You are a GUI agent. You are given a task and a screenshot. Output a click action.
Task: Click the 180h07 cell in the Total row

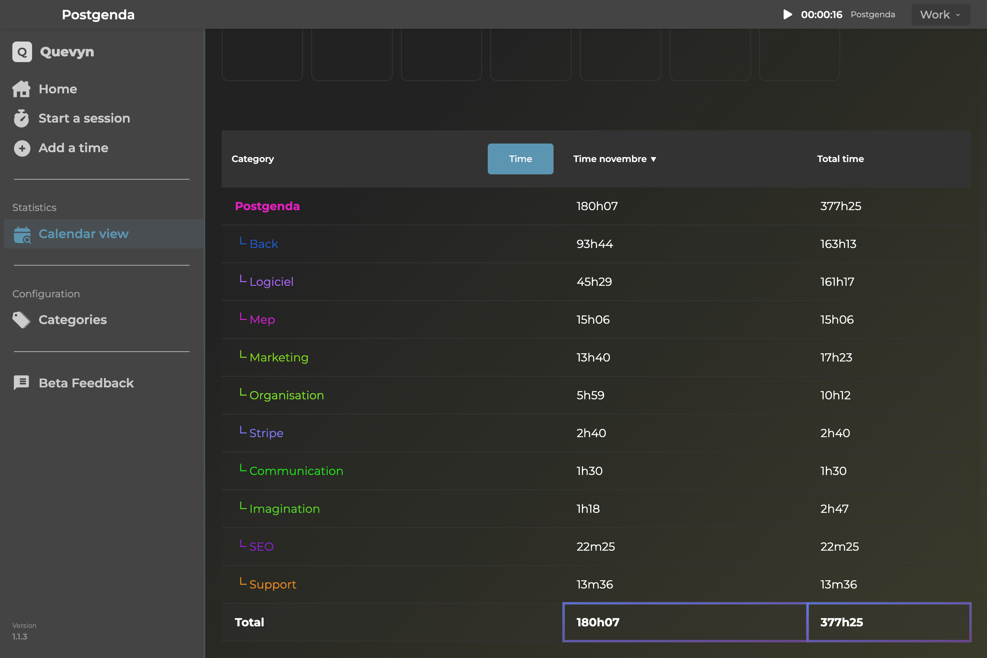pos(685,622)
